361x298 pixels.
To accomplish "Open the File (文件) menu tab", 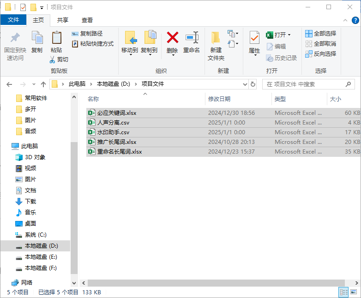I will (13, 20).
